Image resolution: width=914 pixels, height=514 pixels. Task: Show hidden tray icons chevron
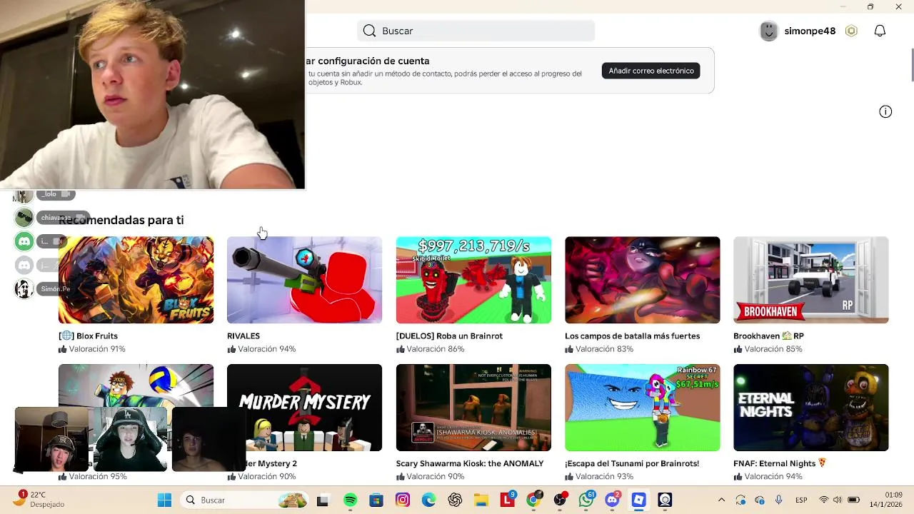tap(721, 500)
